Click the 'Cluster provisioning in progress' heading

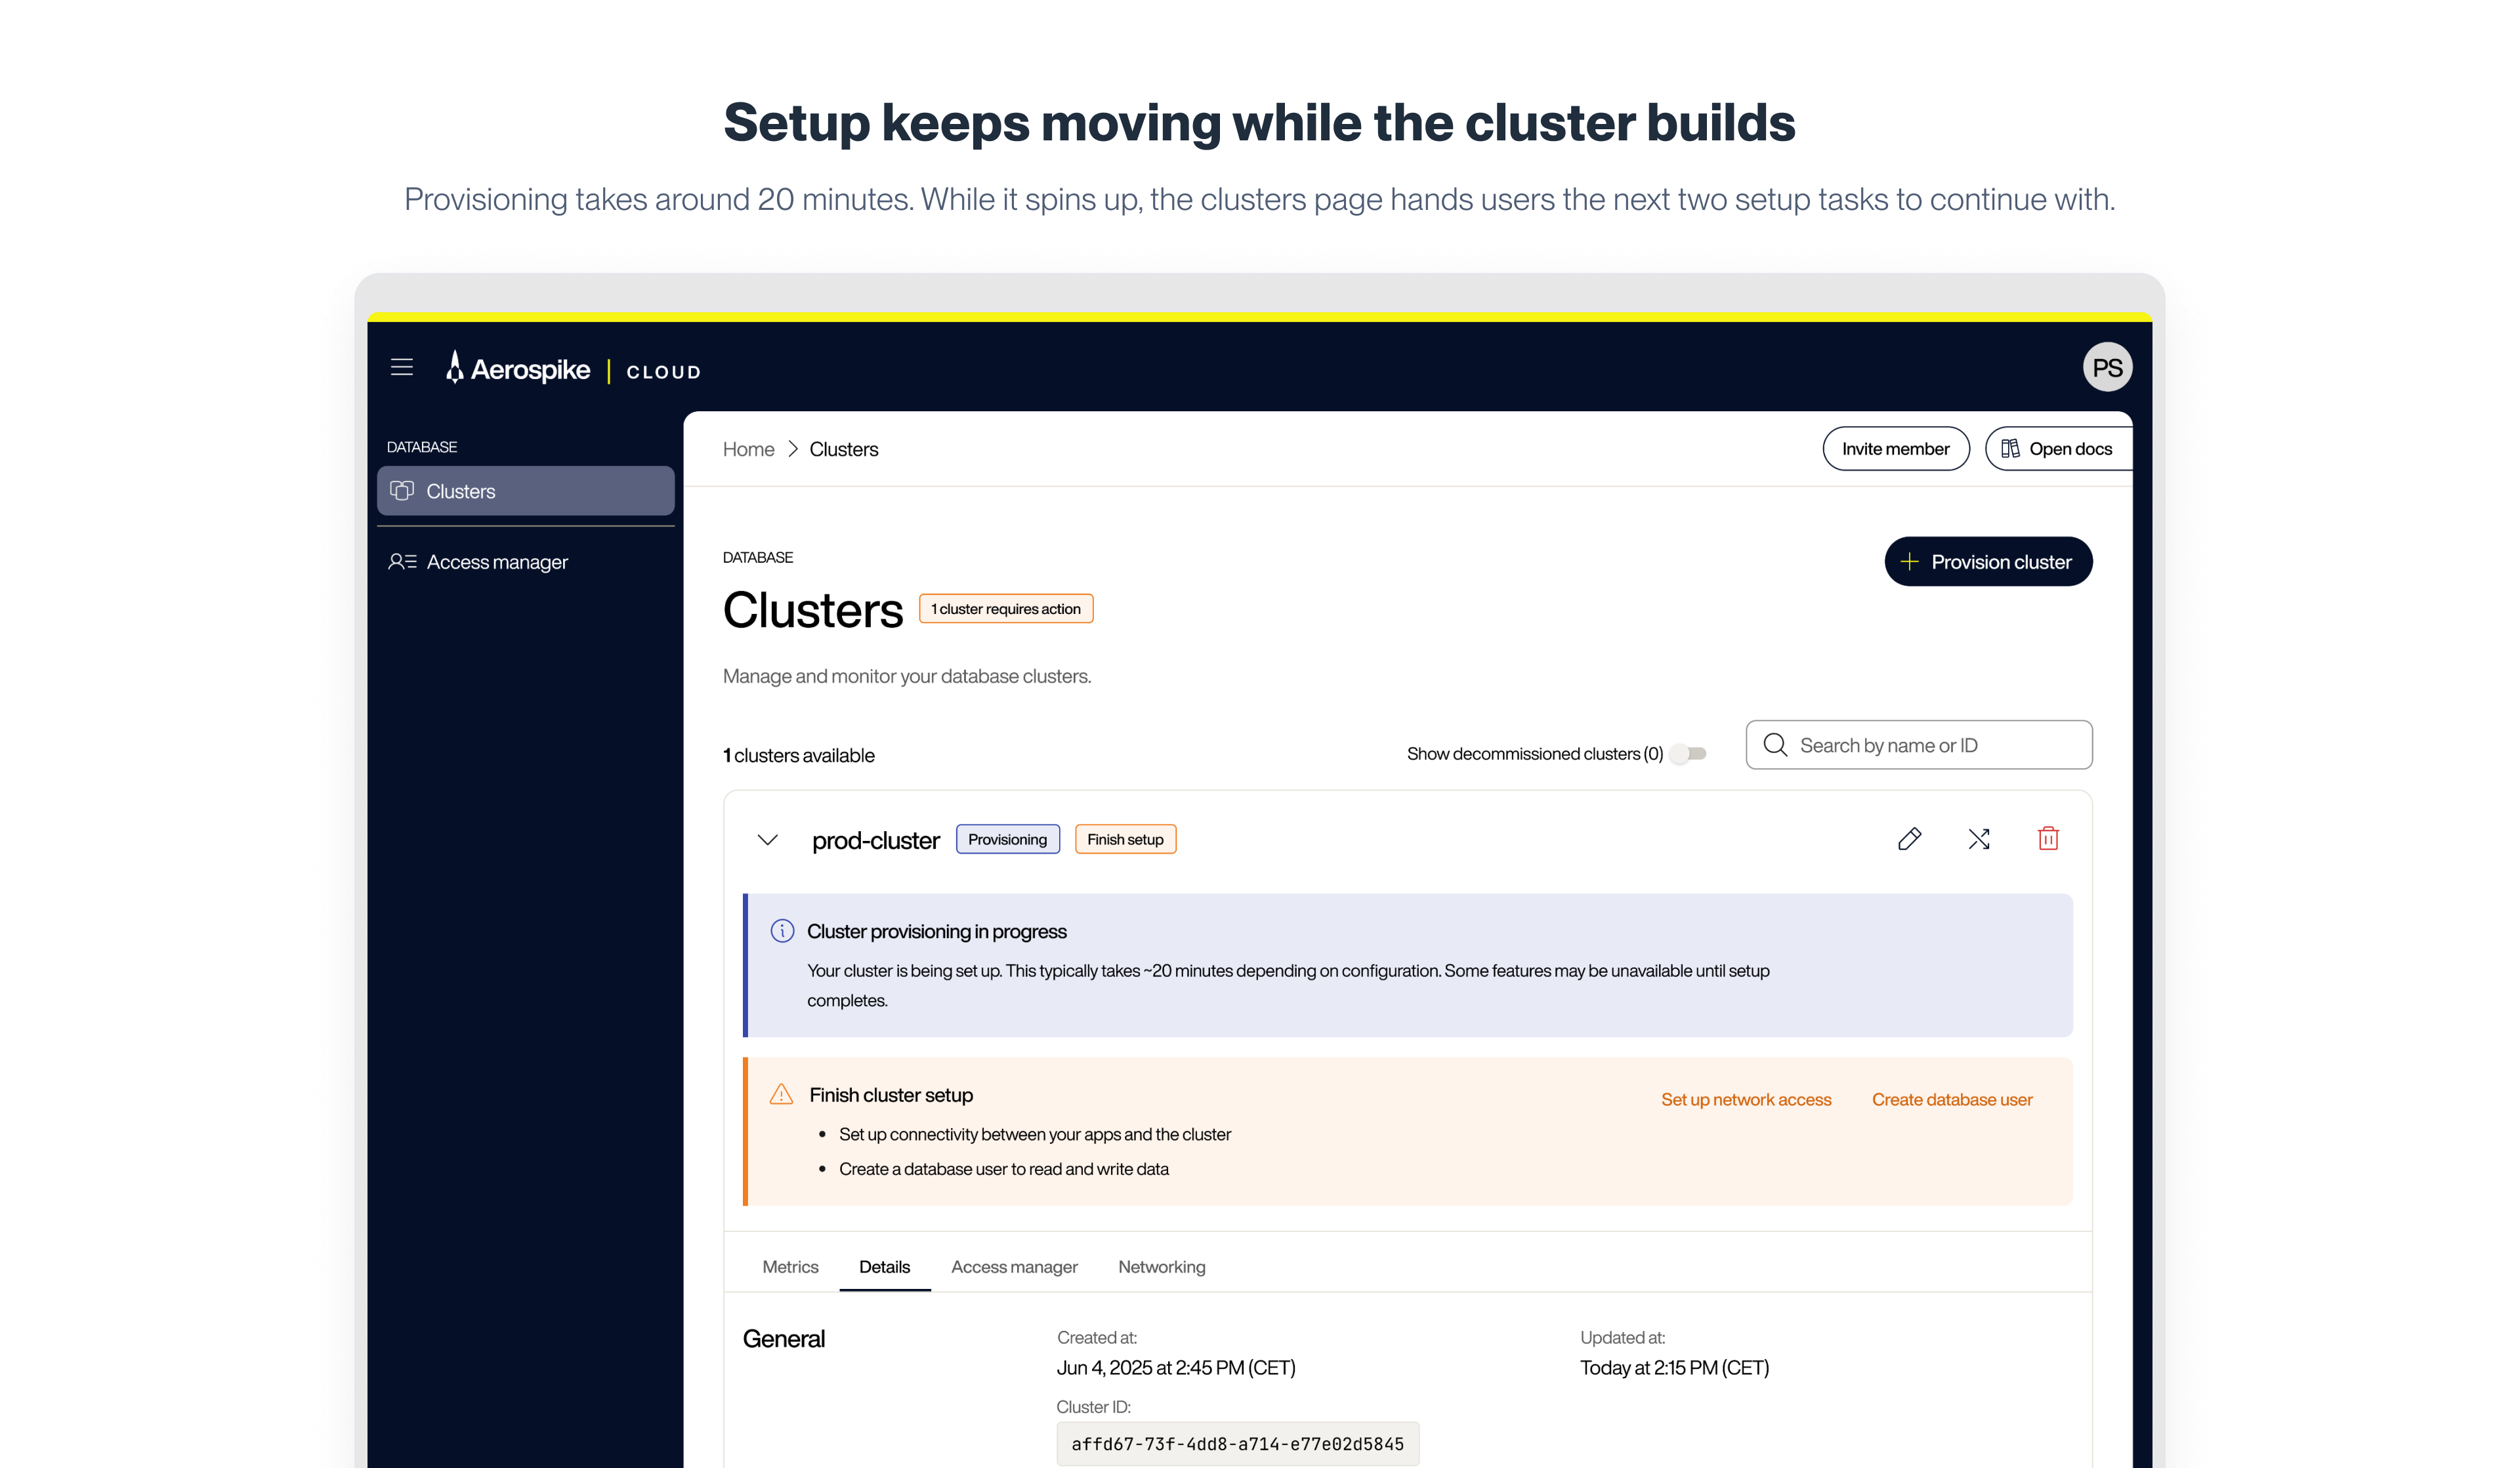(x=937, y=931)
